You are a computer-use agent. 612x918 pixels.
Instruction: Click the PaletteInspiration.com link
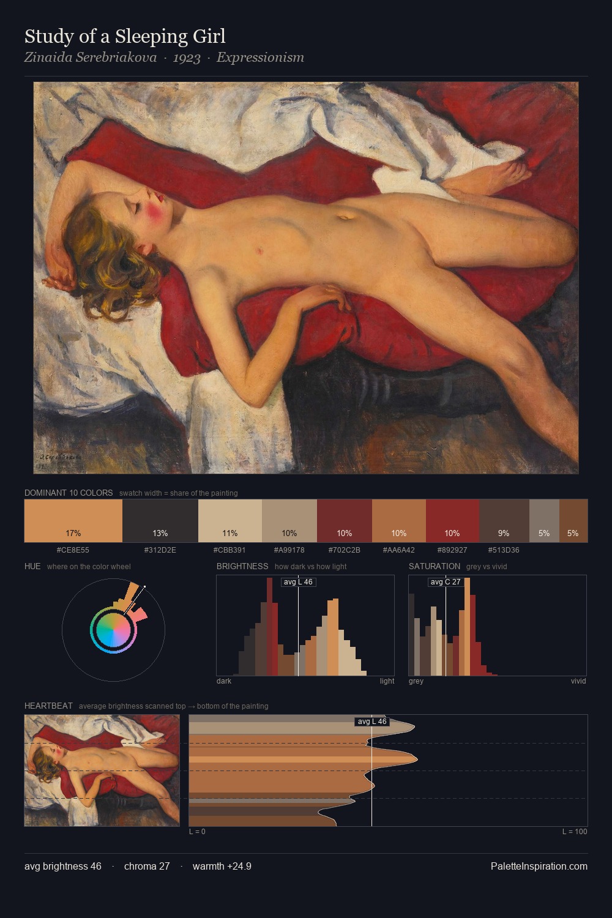(539, 866)
